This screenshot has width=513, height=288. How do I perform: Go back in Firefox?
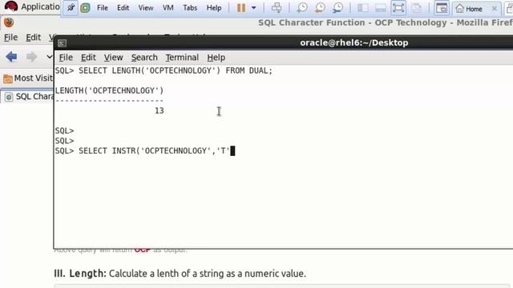pos(11,57)
